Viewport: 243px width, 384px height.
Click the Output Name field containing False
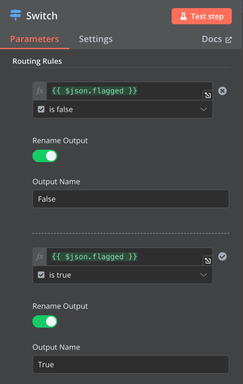point(131,199)
